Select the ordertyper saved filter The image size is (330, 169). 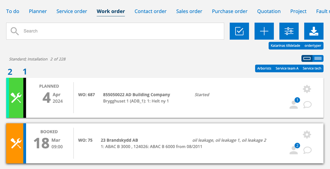(x=313, y=46)
